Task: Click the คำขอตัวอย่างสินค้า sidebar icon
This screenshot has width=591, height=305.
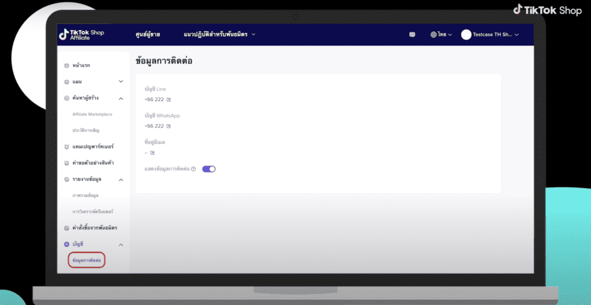Action: click(67, 163)
